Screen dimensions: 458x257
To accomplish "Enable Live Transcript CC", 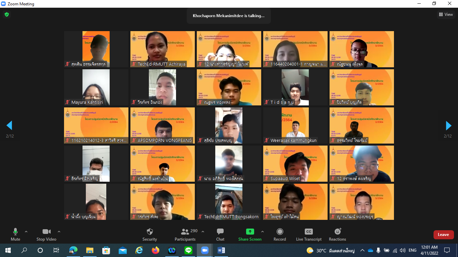I will click(309, 234).
